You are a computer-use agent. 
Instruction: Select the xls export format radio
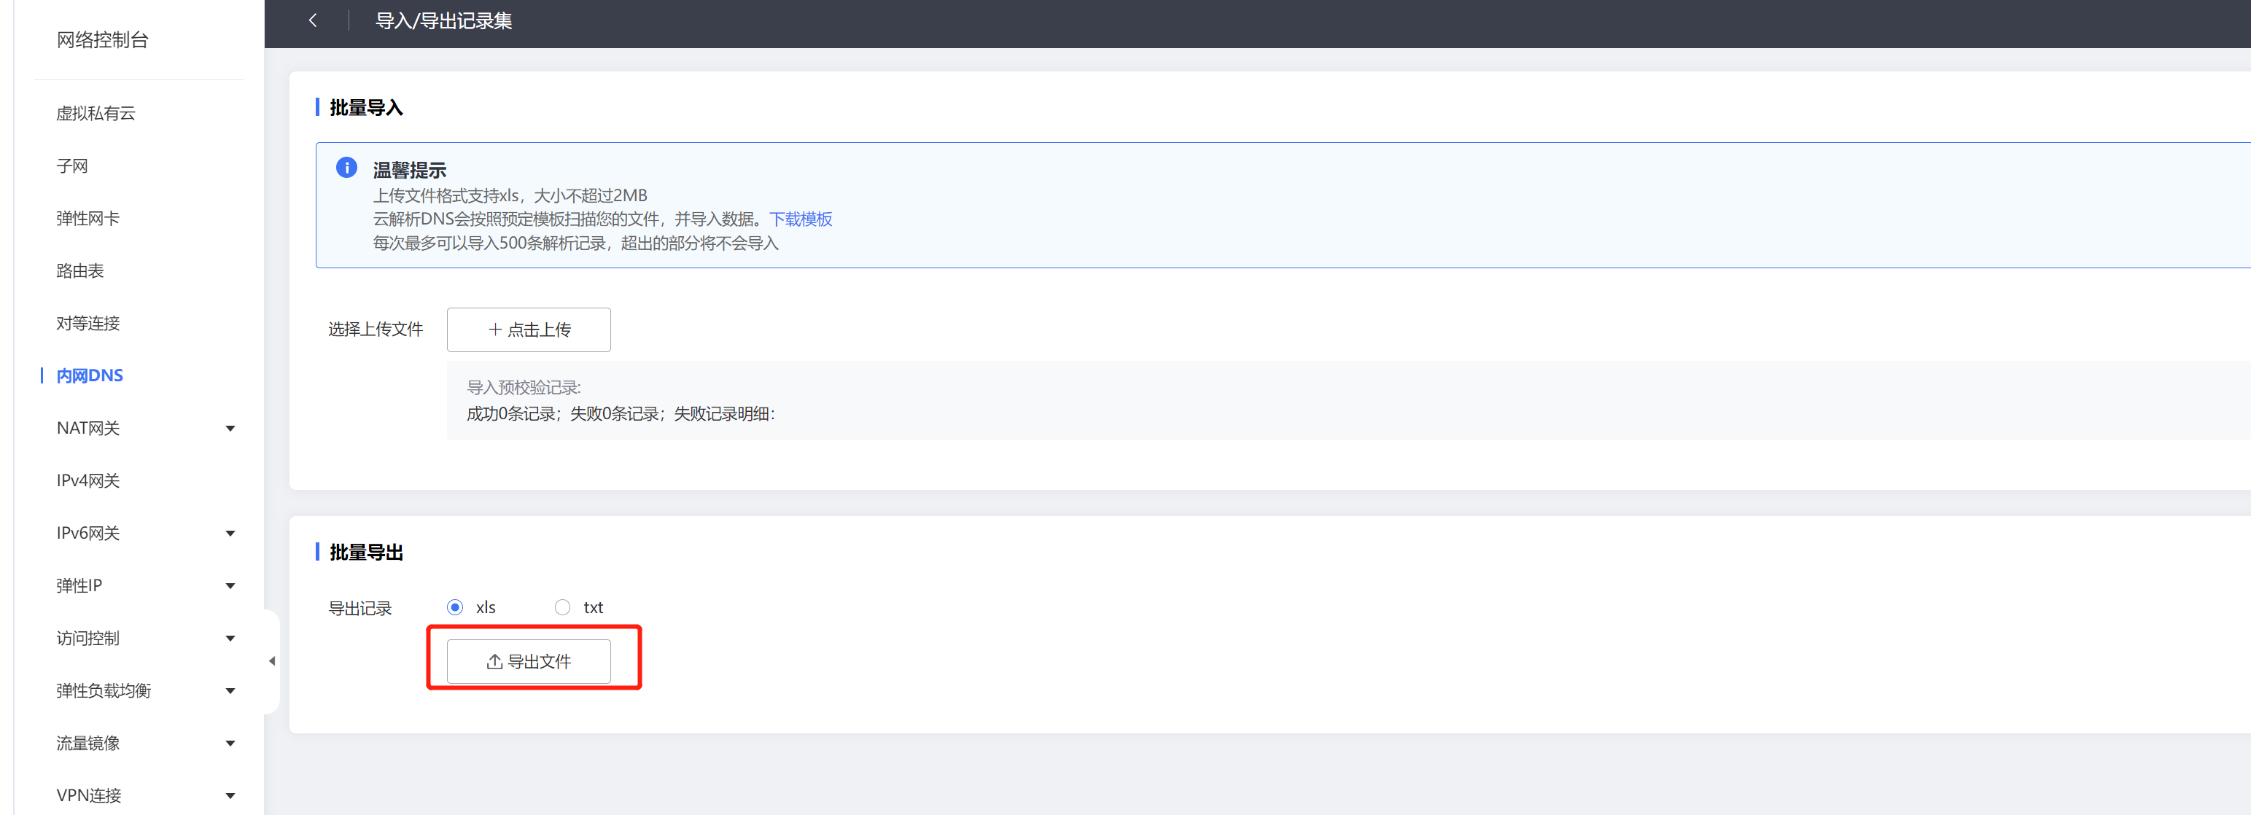point(455,607)
